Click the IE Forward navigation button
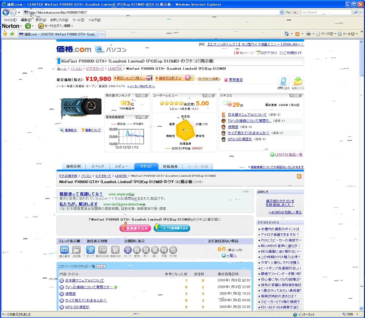The width and height of the screenshot is (365, 318). point(13,12)
